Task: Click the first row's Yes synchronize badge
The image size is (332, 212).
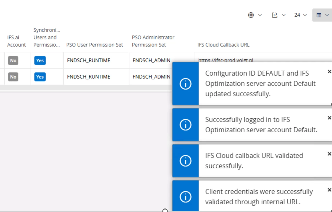Action: pos(40,61)
